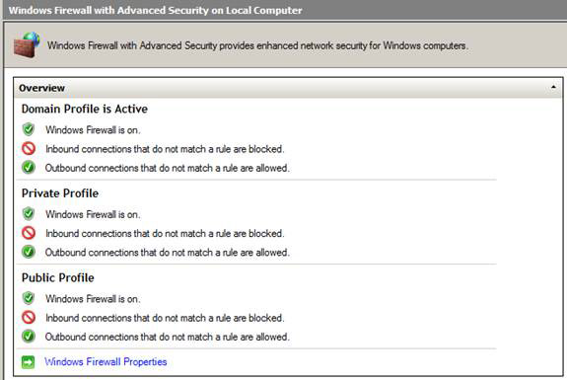Click green shield icon under Private Profile
Screen dimensions: 567x380
coord(29,214)
